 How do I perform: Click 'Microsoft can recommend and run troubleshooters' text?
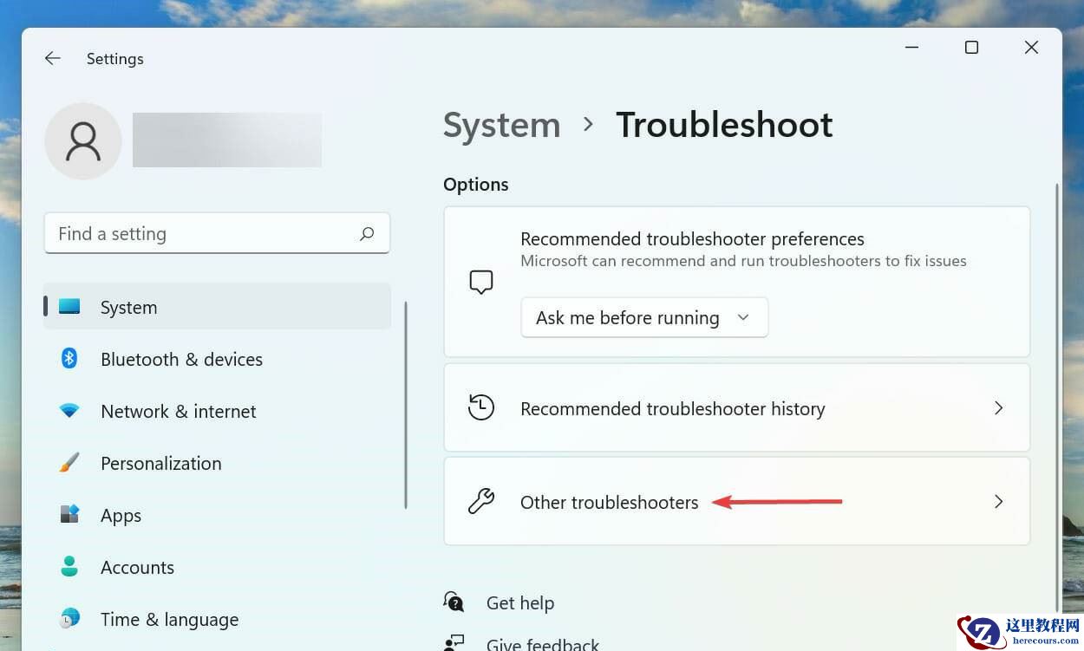pyautogui.click(x=743, y=261)
